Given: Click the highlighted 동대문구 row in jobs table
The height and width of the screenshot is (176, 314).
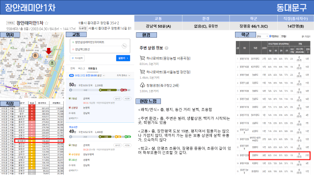Looking at the screenshot, I should click(39, 141).
